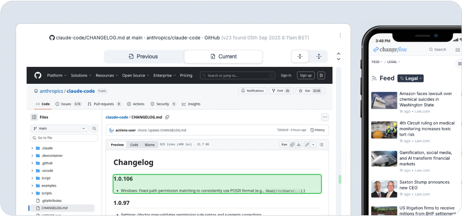The width and height of the screenshot is (462, 216).
Task: Open the Platform navigation dropdown
Action: point(56,75)
